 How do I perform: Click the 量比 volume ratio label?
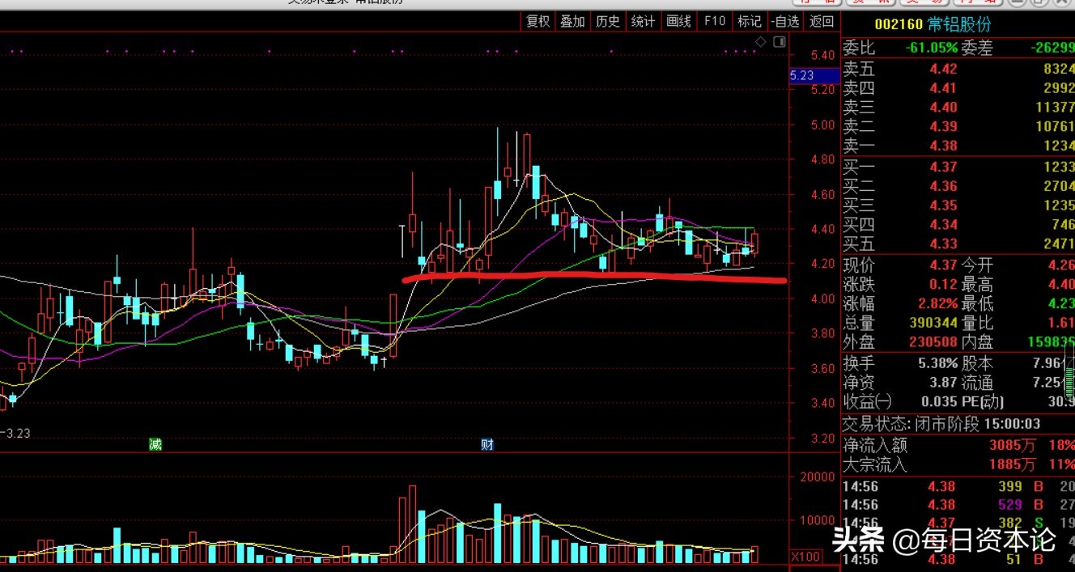tap(977, 324)
